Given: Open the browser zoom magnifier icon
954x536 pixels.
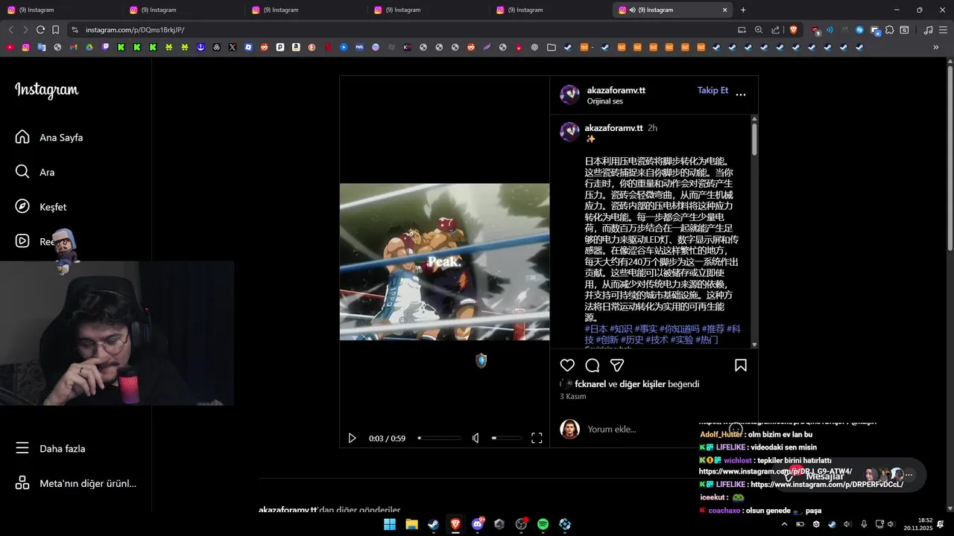Looking at the screenshot, I should pos(759,30).
